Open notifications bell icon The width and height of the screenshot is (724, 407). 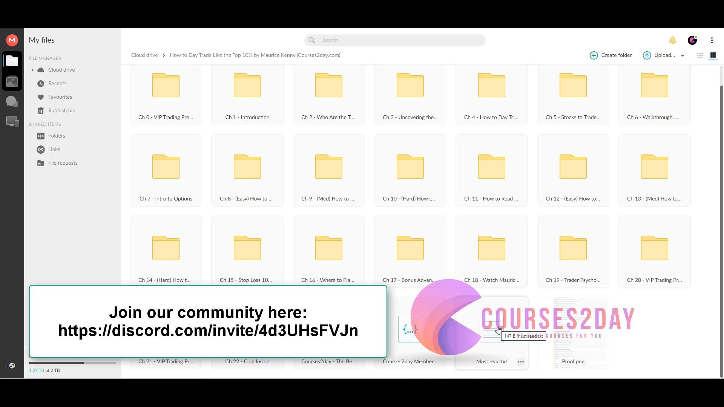[673, 40]
